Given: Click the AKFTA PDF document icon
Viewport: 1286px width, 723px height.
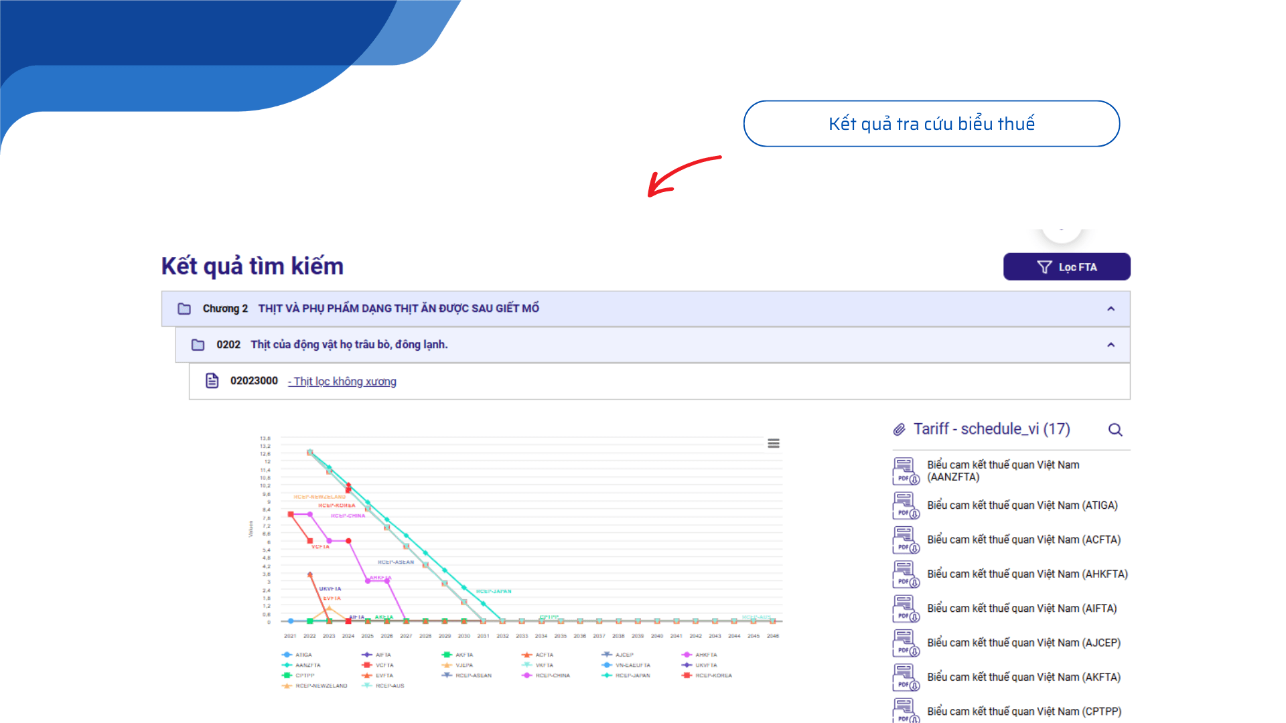Looking at the screenshot, I should 906,677.
